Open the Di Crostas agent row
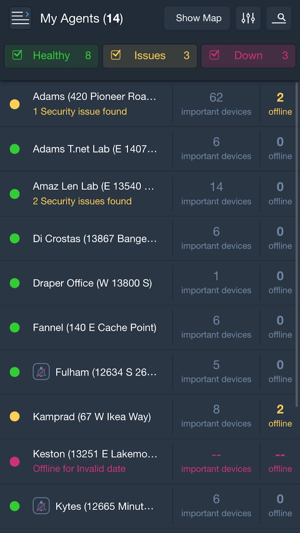The width and height of the screenshot is (300, 533). [x=94, y=239]
